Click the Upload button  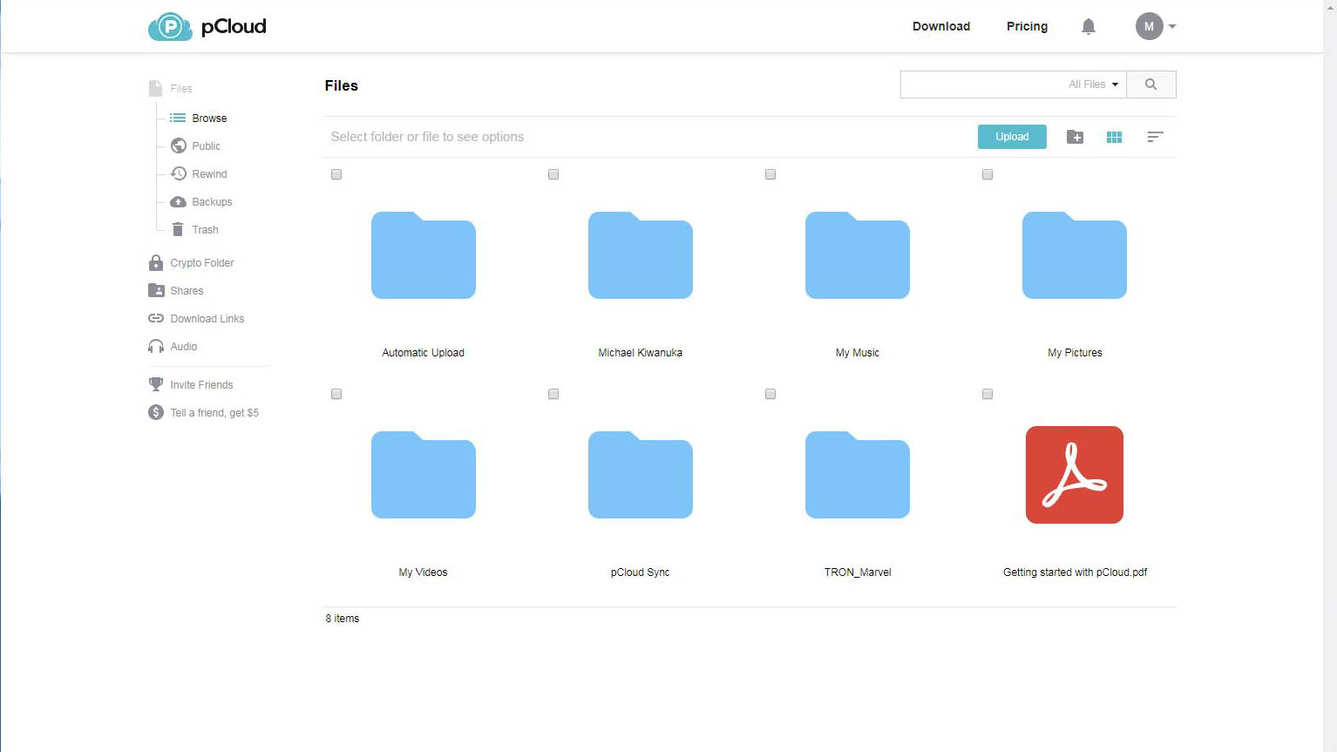(x=1011, y=137)
